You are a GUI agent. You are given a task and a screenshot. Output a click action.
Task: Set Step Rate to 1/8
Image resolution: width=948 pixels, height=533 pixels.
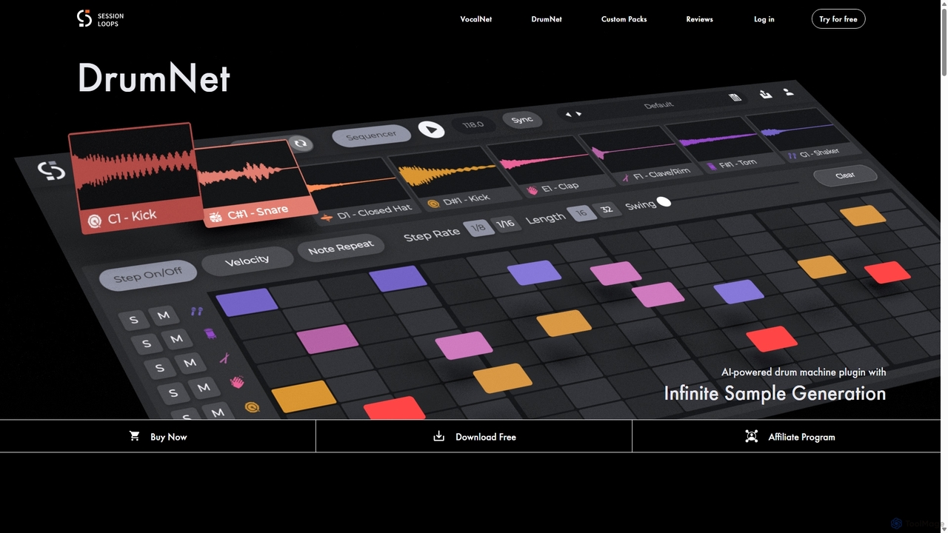point(478,228)
